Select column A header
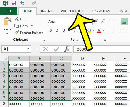The image size is (130, 107). [x=19, y=59]
